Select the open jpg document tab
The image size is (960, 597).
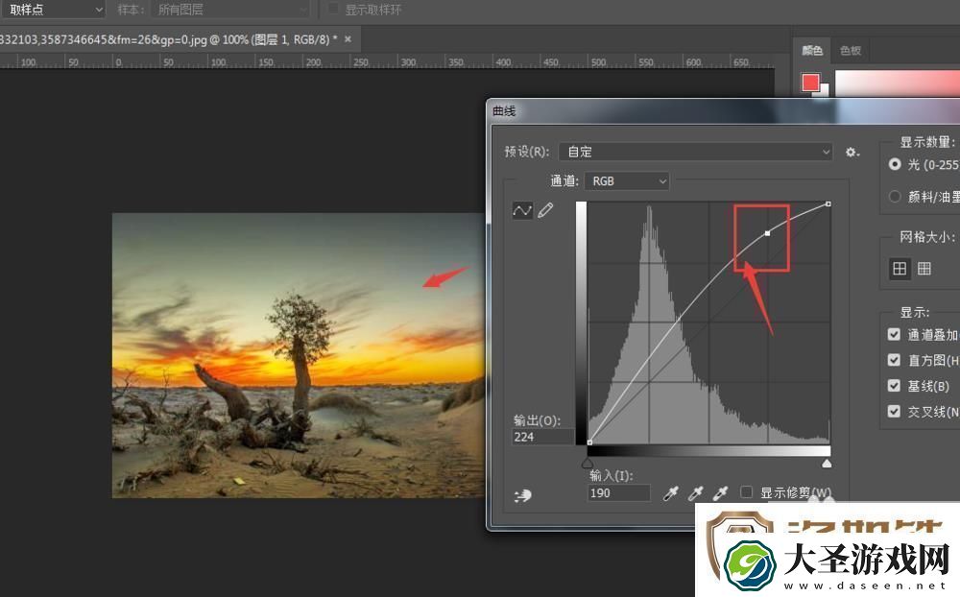[x=179, y=39]
